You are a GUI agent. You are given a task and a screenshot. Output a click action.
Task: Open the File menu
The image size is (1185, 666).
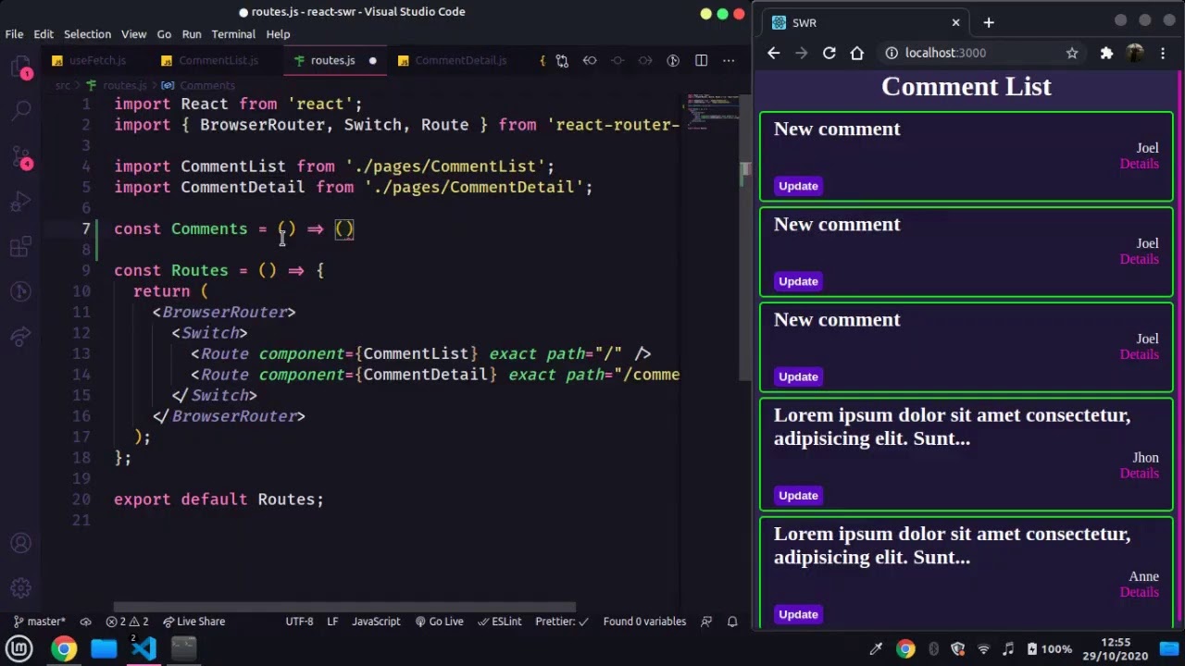(14, 34)
